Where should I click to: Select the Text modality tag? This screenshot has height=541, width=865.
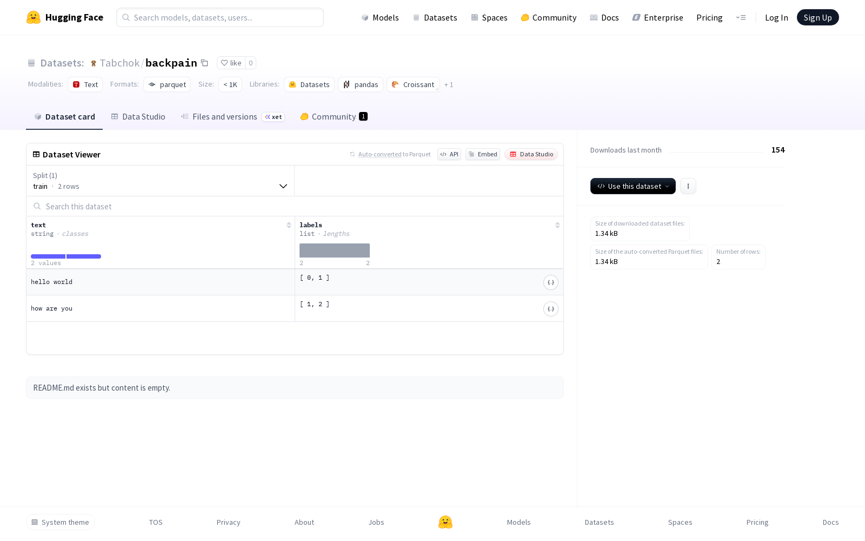point(85,84)
